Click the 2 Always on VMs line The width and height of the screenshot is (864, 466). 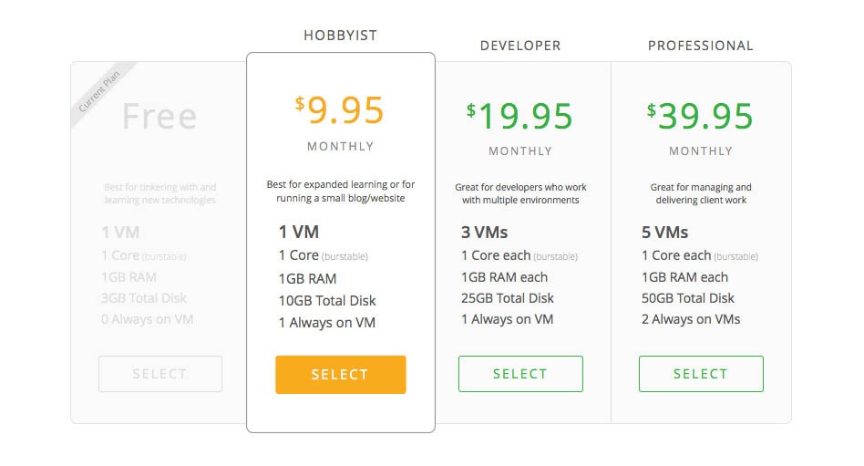(x=691, y=319)
